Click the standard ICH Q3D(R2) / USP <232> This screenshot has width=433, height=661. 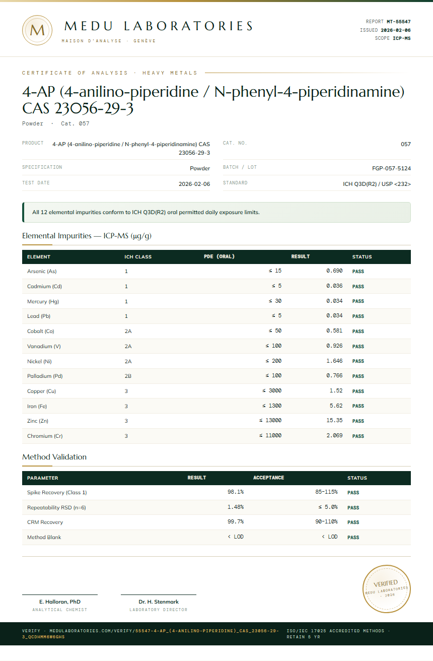[x=377, y=184]
